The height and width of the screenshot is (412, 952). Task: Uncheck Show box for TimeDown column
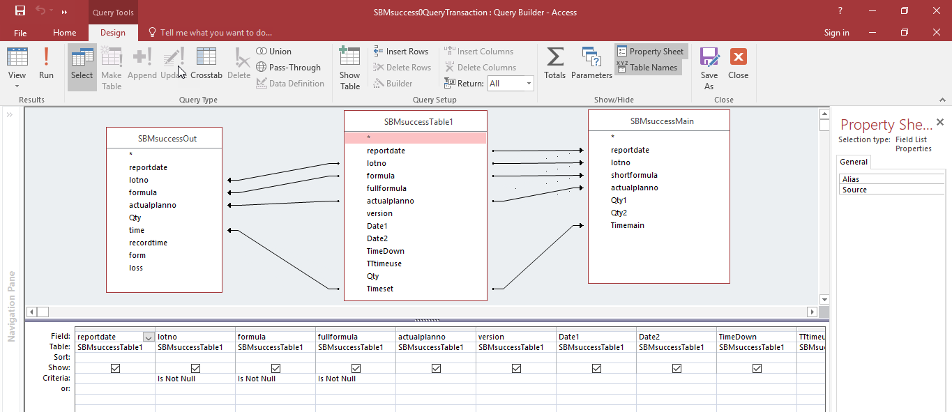(757, 368)
